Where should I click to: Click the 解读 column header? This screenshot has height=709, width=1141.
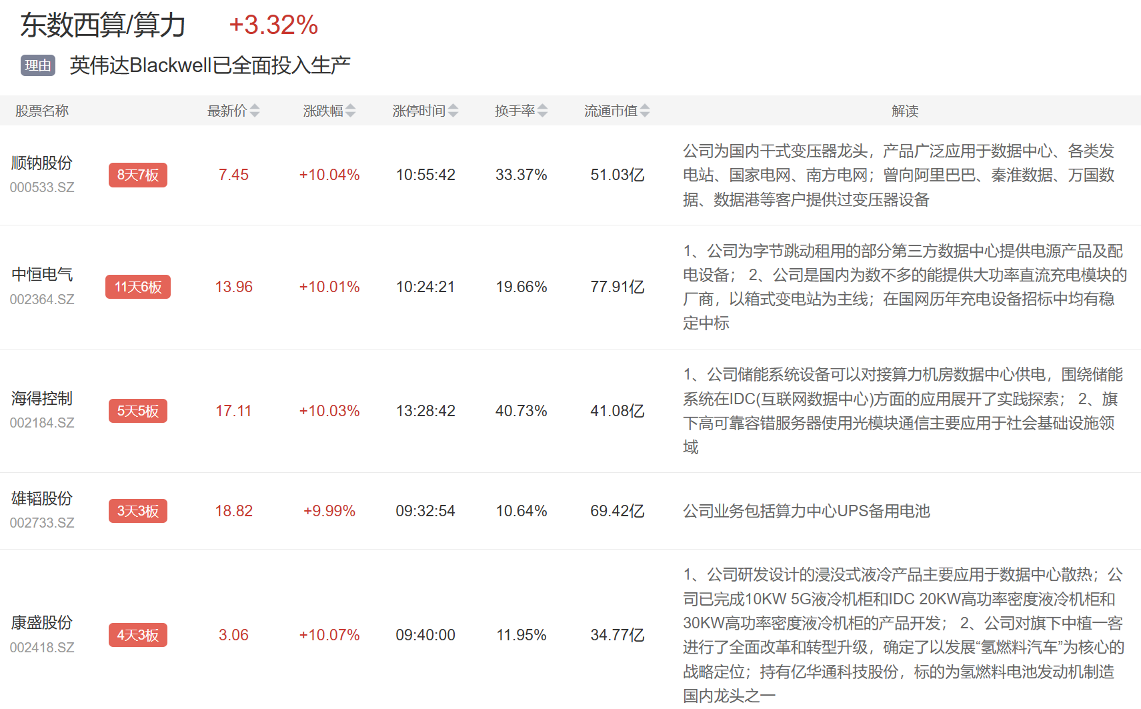pyautogui.click(x=905, y=111)
